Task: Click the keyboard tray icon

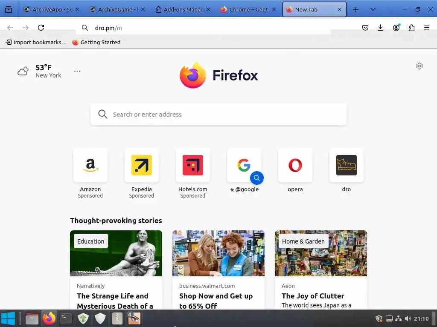Action: pos(389,318)
